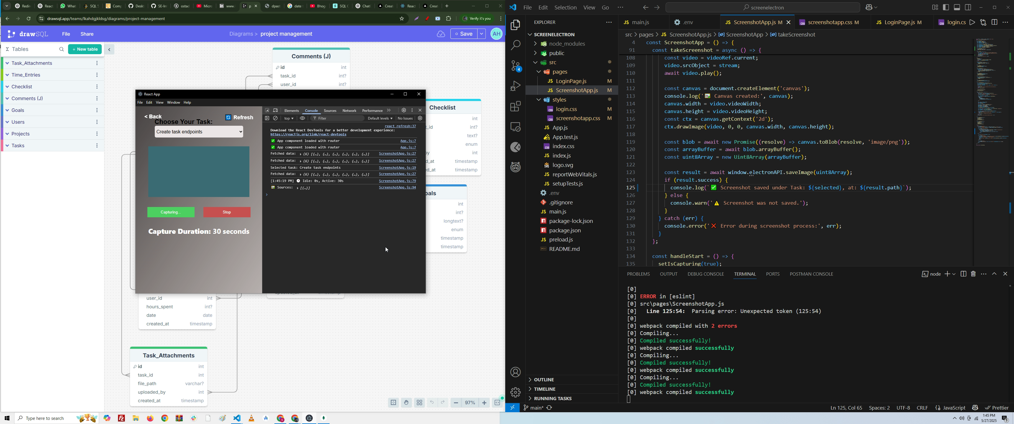
Task: Zoom in the diagram with plus icon
Action: point(485,403)
